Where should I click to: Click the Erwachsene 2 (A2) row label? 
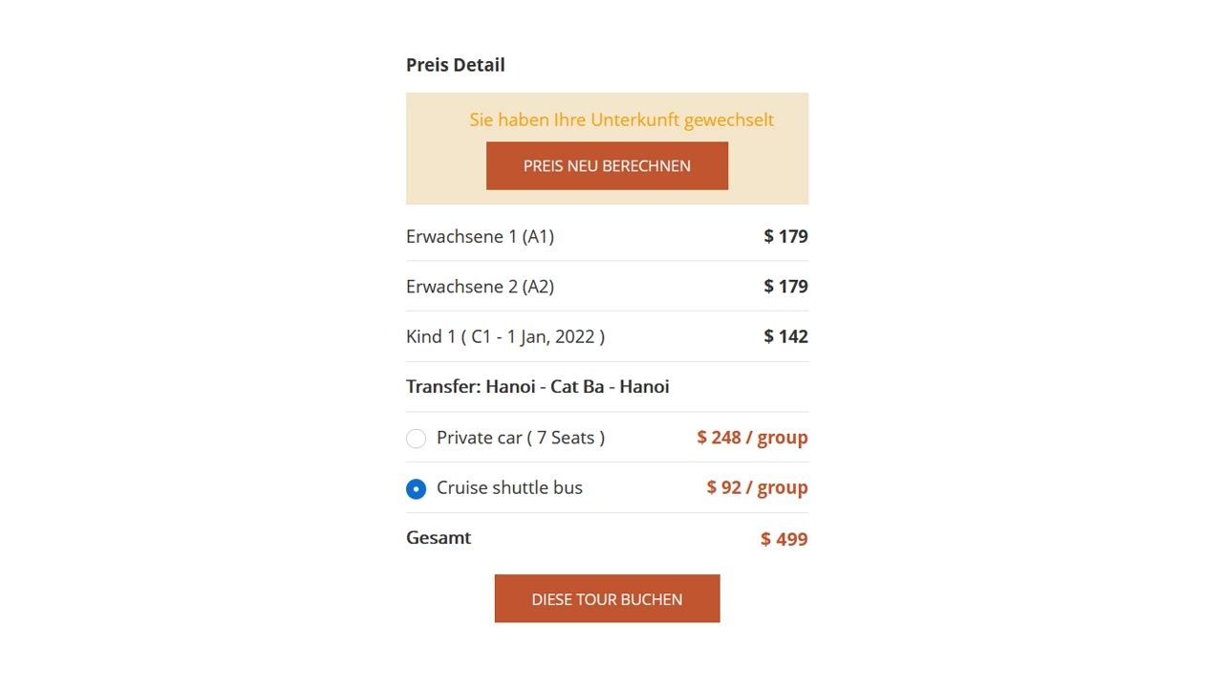(480, 286)
